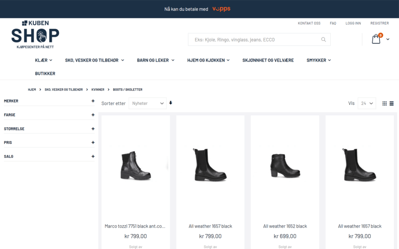
Task: Expand the Merker filter plus icon
Action: tap(93, 101)
